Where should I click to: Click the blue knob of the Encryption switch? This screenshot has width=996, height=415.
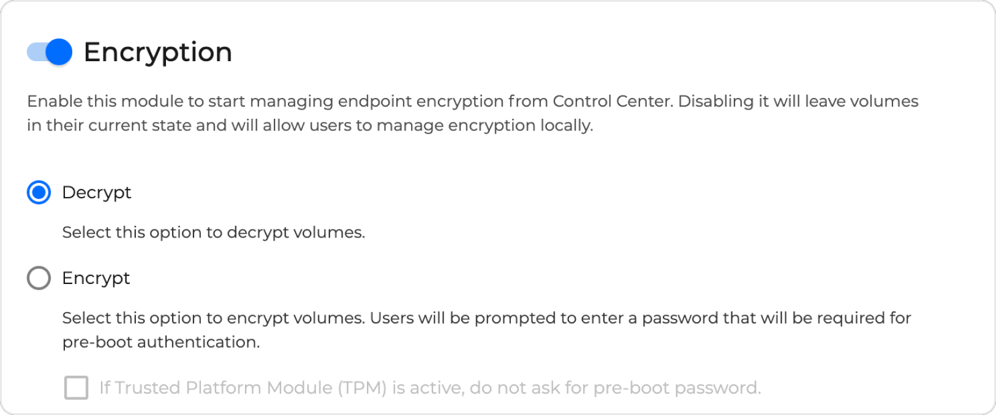59,52
